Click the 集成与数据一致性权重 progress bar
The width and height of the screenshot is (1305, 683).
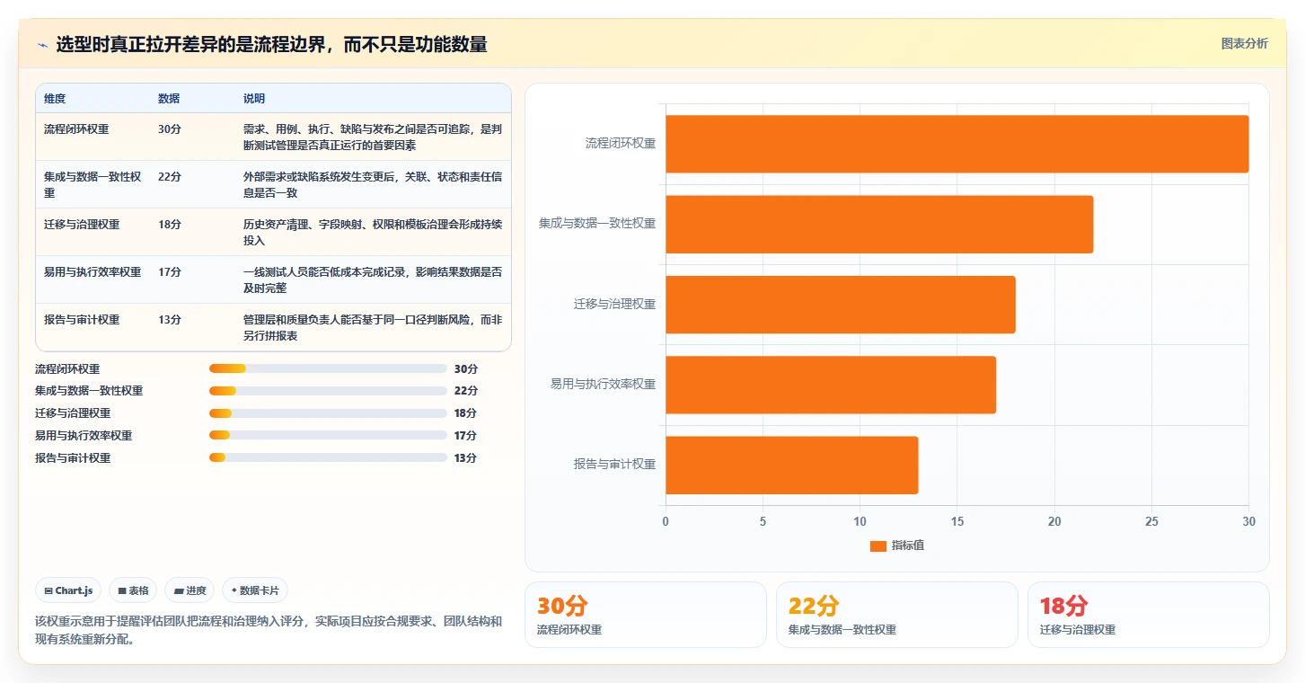coord(328,391)
